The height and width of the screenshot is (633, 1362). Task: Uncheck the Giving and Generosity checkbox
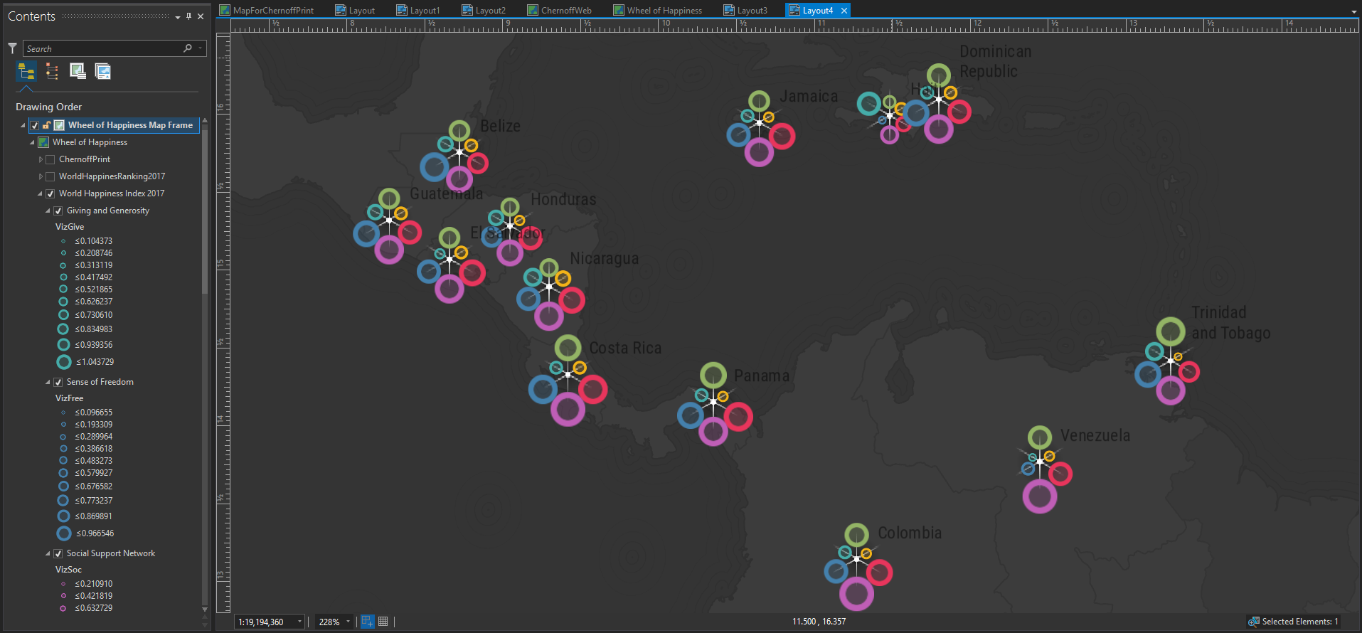[58, 211]
